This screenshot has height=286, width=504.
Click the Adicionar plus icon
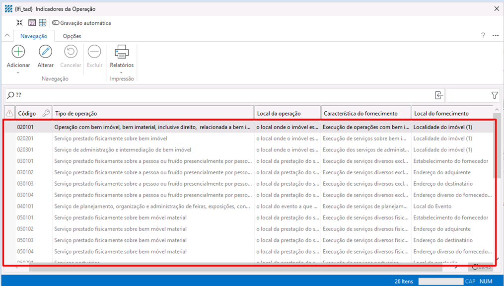coord(18,52)
